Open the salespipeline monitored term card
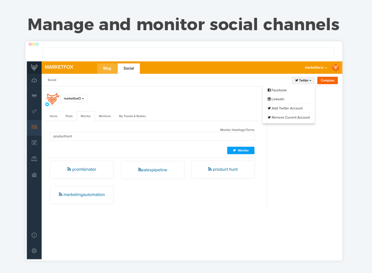The image size is (372, 273). [153, 170]
